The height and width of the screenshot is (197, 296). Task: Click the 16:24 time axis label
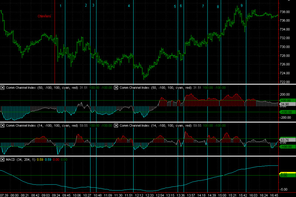[x=264, y=195]
